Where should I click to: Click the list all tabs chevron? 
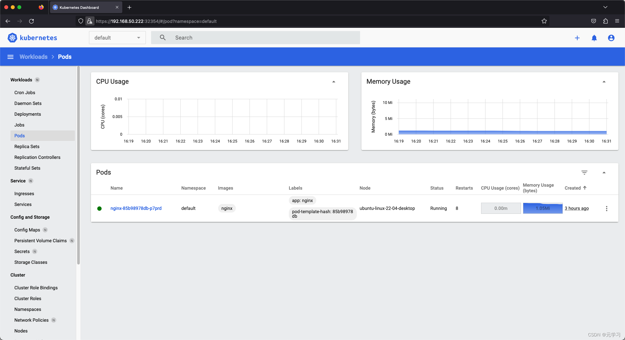tap(605, 7)
